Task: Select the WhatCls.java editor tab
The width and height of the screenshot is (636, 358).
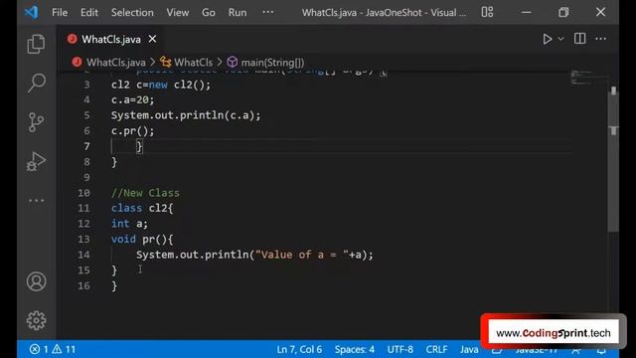Action: click(111, 40)
